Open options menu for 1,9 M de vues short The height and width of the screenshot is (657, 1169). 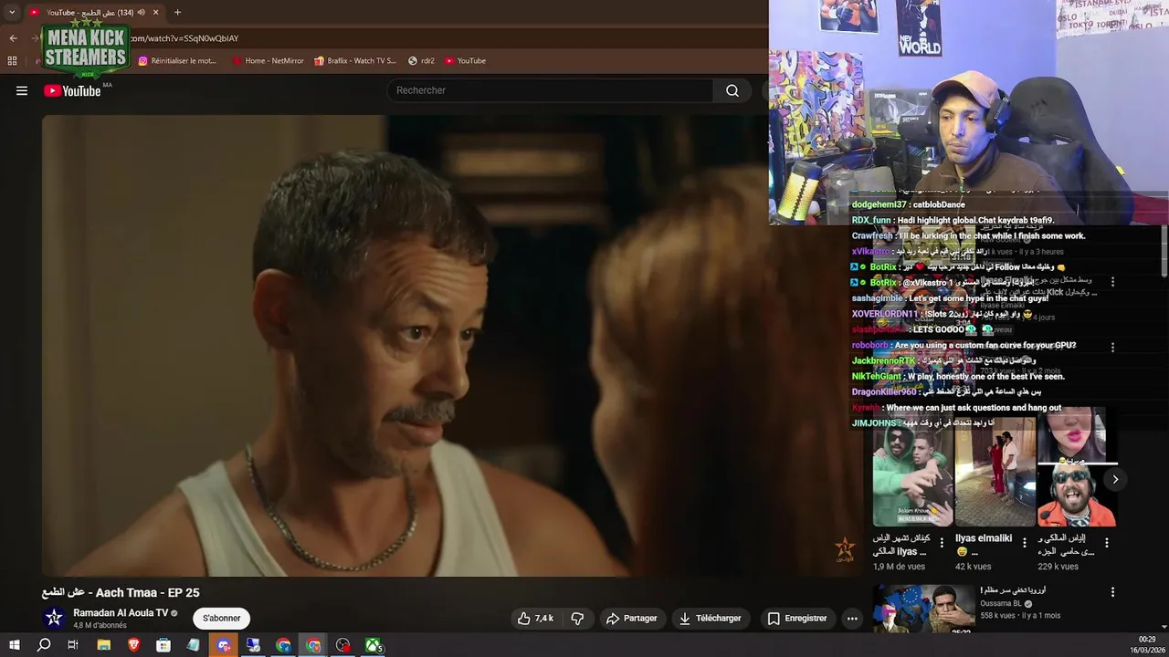943,542
